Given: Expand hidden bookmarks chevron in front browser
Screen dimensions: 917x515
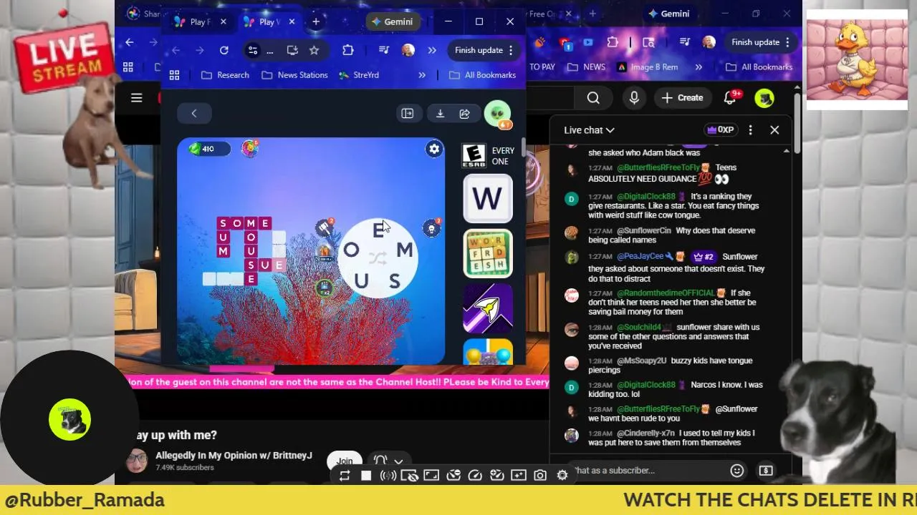Looking at the screenshot, I should 422,75.
